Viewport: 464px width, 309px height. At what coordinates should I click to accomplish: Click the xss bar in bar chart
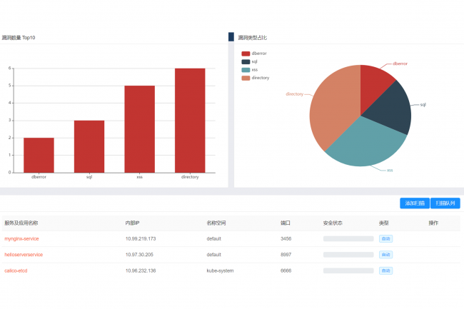pyautogui.click(x=139, y=128)
